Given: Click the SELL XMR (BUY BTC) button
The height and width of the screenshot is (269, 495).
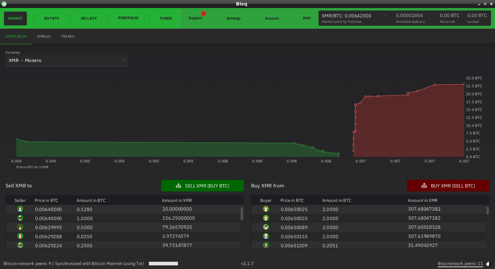Looking at the screenshot, I should [x=203, y=186].
